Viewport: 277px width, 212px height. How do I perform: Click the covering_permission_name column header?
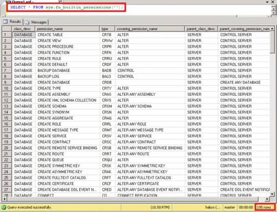150,29
